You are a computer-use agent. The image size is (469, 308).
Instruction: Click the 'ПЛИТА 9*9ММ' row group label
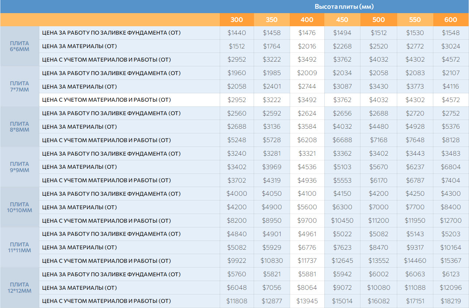click(20, 167)
